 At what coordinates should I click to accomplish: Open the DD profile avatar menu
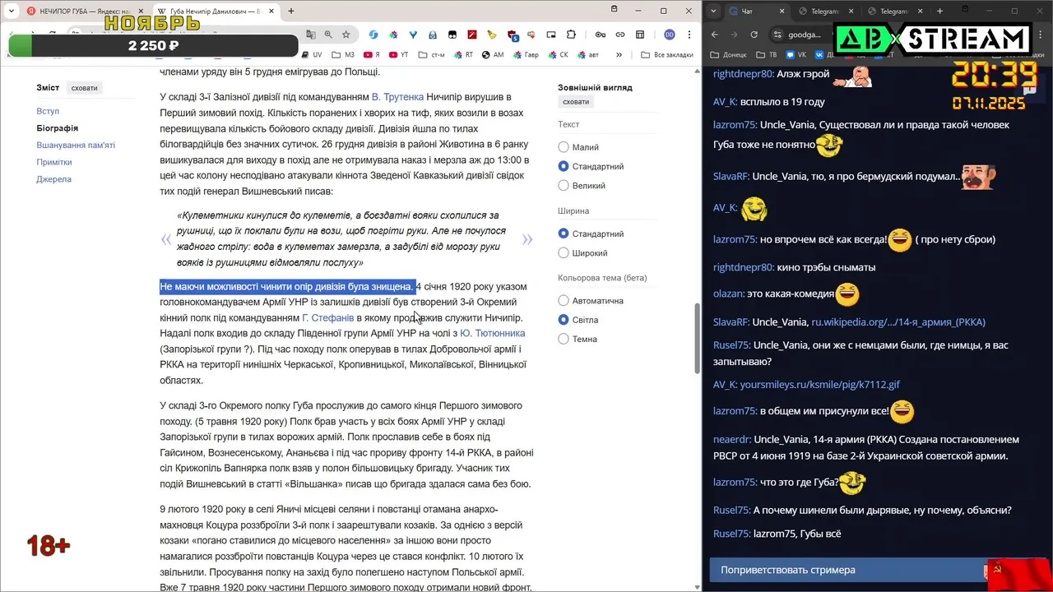tap(670, 35)
